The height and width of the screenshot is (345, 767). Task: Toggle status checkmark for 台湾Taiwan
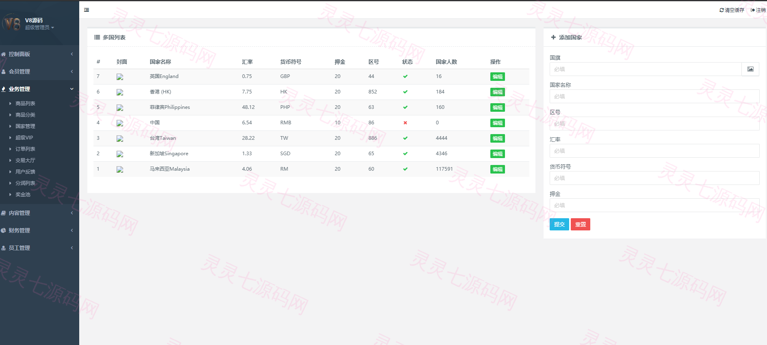pyautogui.click(x=405, y=138)
